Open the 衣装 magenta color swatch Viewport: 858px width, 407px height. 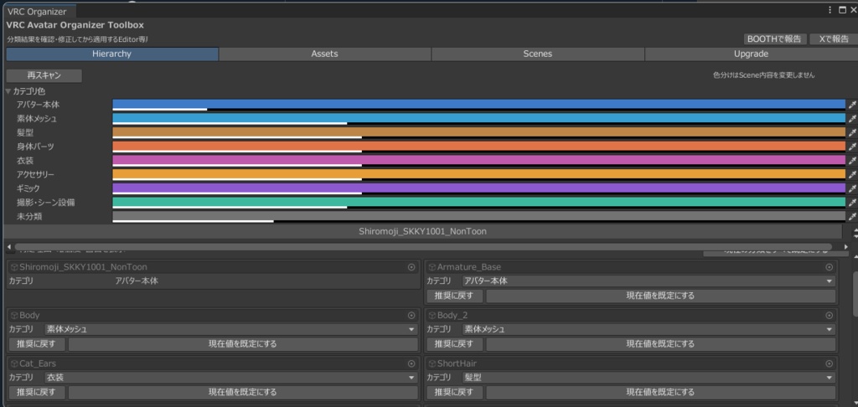(x=478, y=160)
